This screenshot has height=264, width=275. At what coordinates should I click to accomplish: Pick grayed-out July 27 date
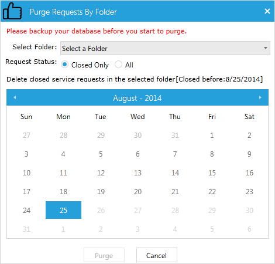coord(26,136)
